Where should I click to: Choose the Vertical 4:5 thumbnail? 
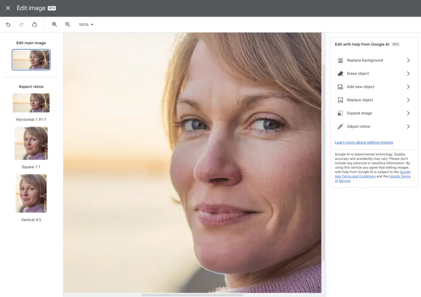coord(31,193)
